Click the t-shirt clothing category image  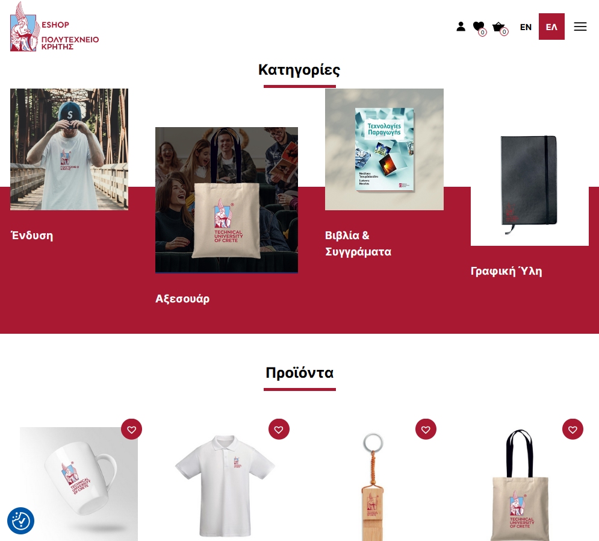(x=69, y=149)
